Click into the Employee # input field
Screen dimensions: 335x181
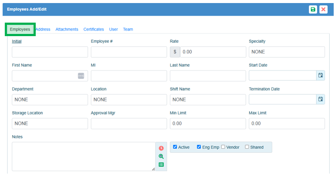(129, 52)
